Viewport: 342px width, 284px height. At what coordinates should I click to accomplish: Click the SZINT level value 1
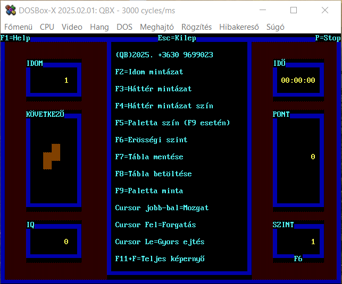(x=313, y=242)
